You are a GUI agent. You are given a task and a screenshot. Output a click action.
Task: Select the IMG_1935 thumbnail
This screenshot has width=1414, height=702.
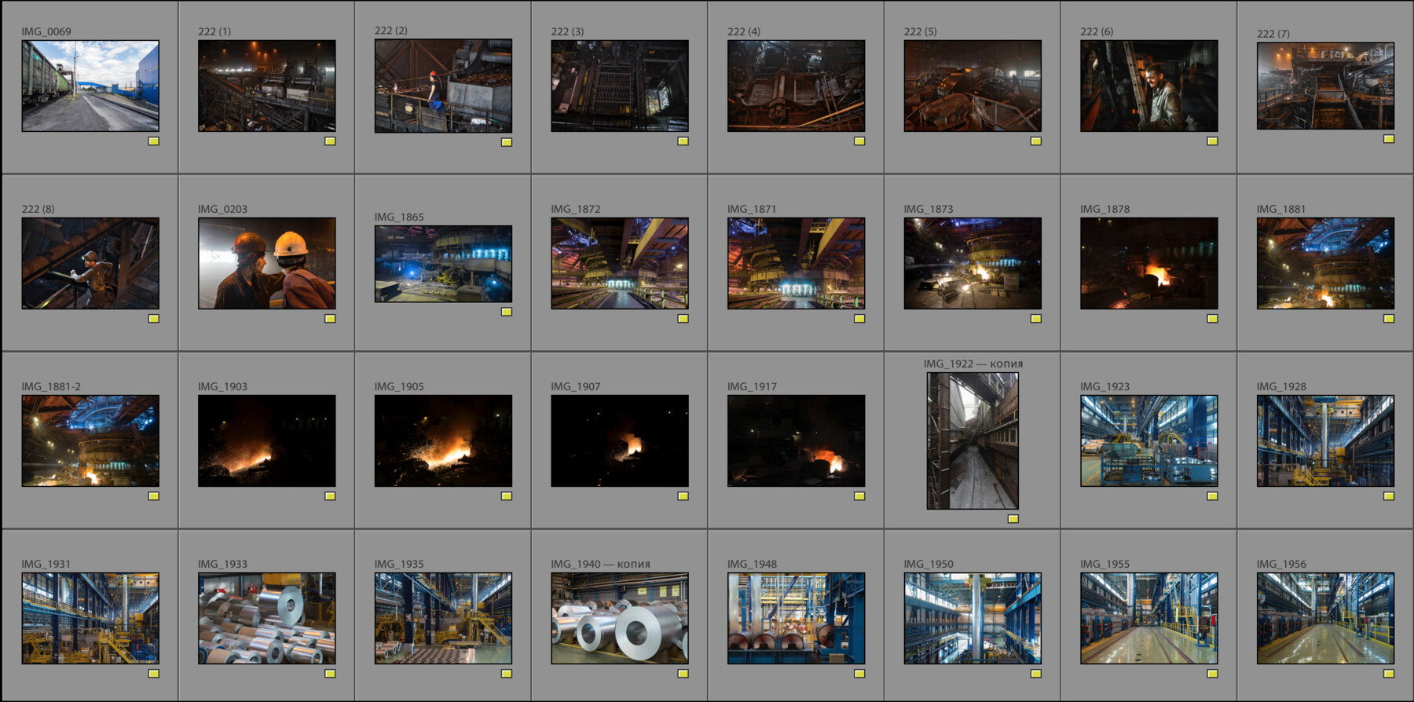click(x=443, y=618)
